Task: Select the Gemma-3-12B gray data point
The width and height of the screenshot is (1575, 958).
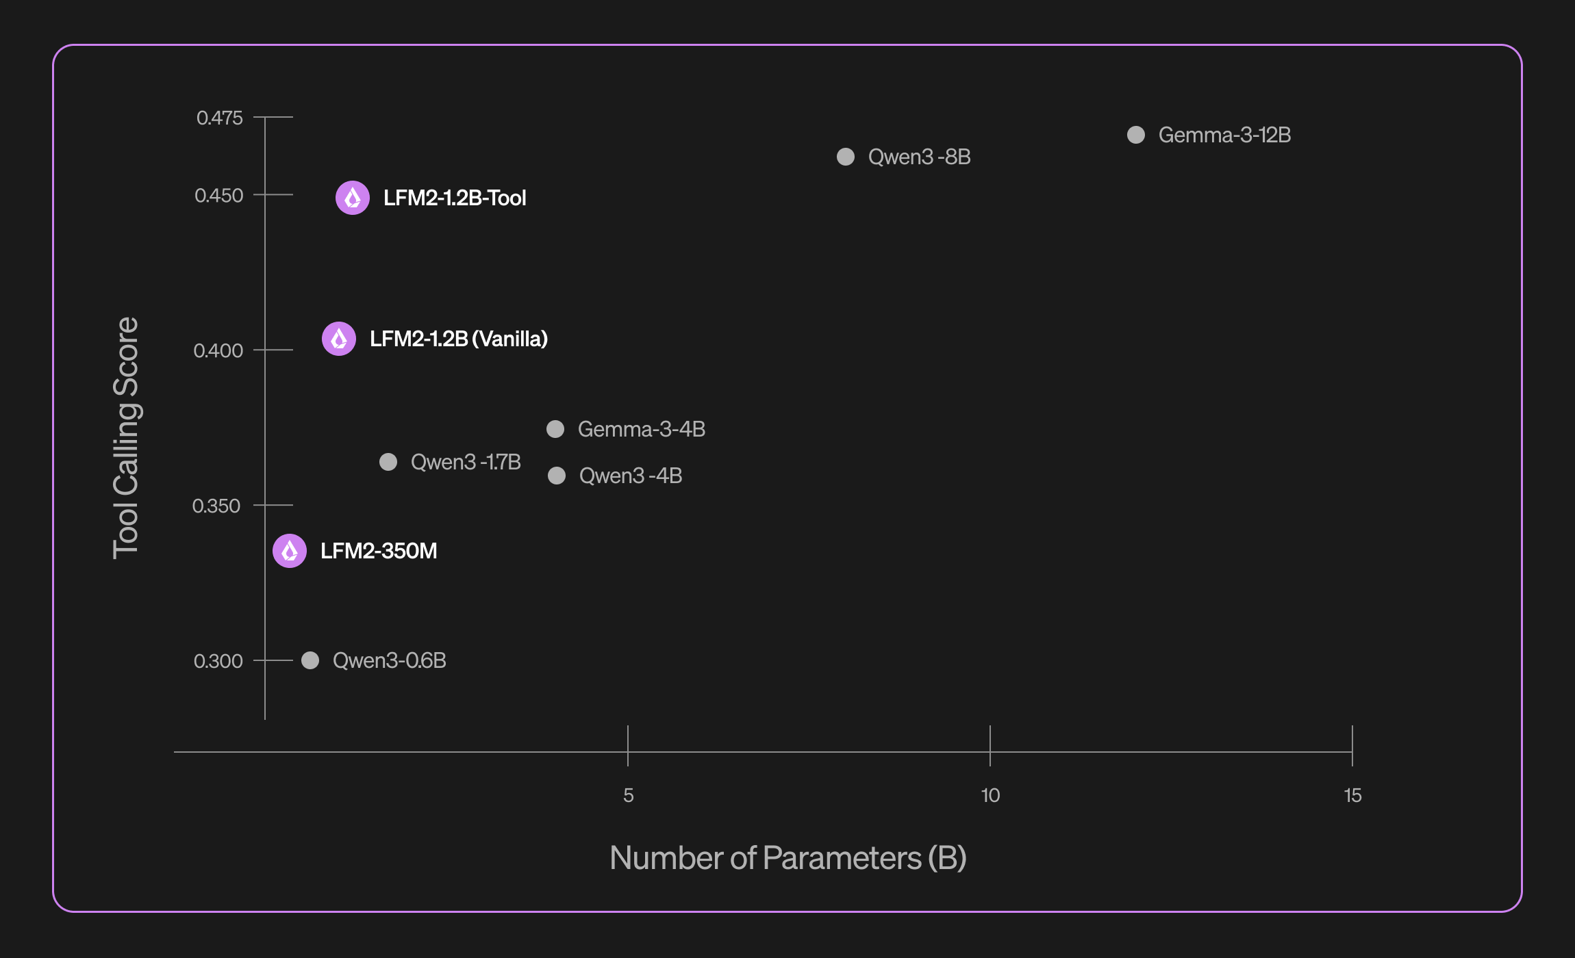Action: click(x=1136, y=135)
